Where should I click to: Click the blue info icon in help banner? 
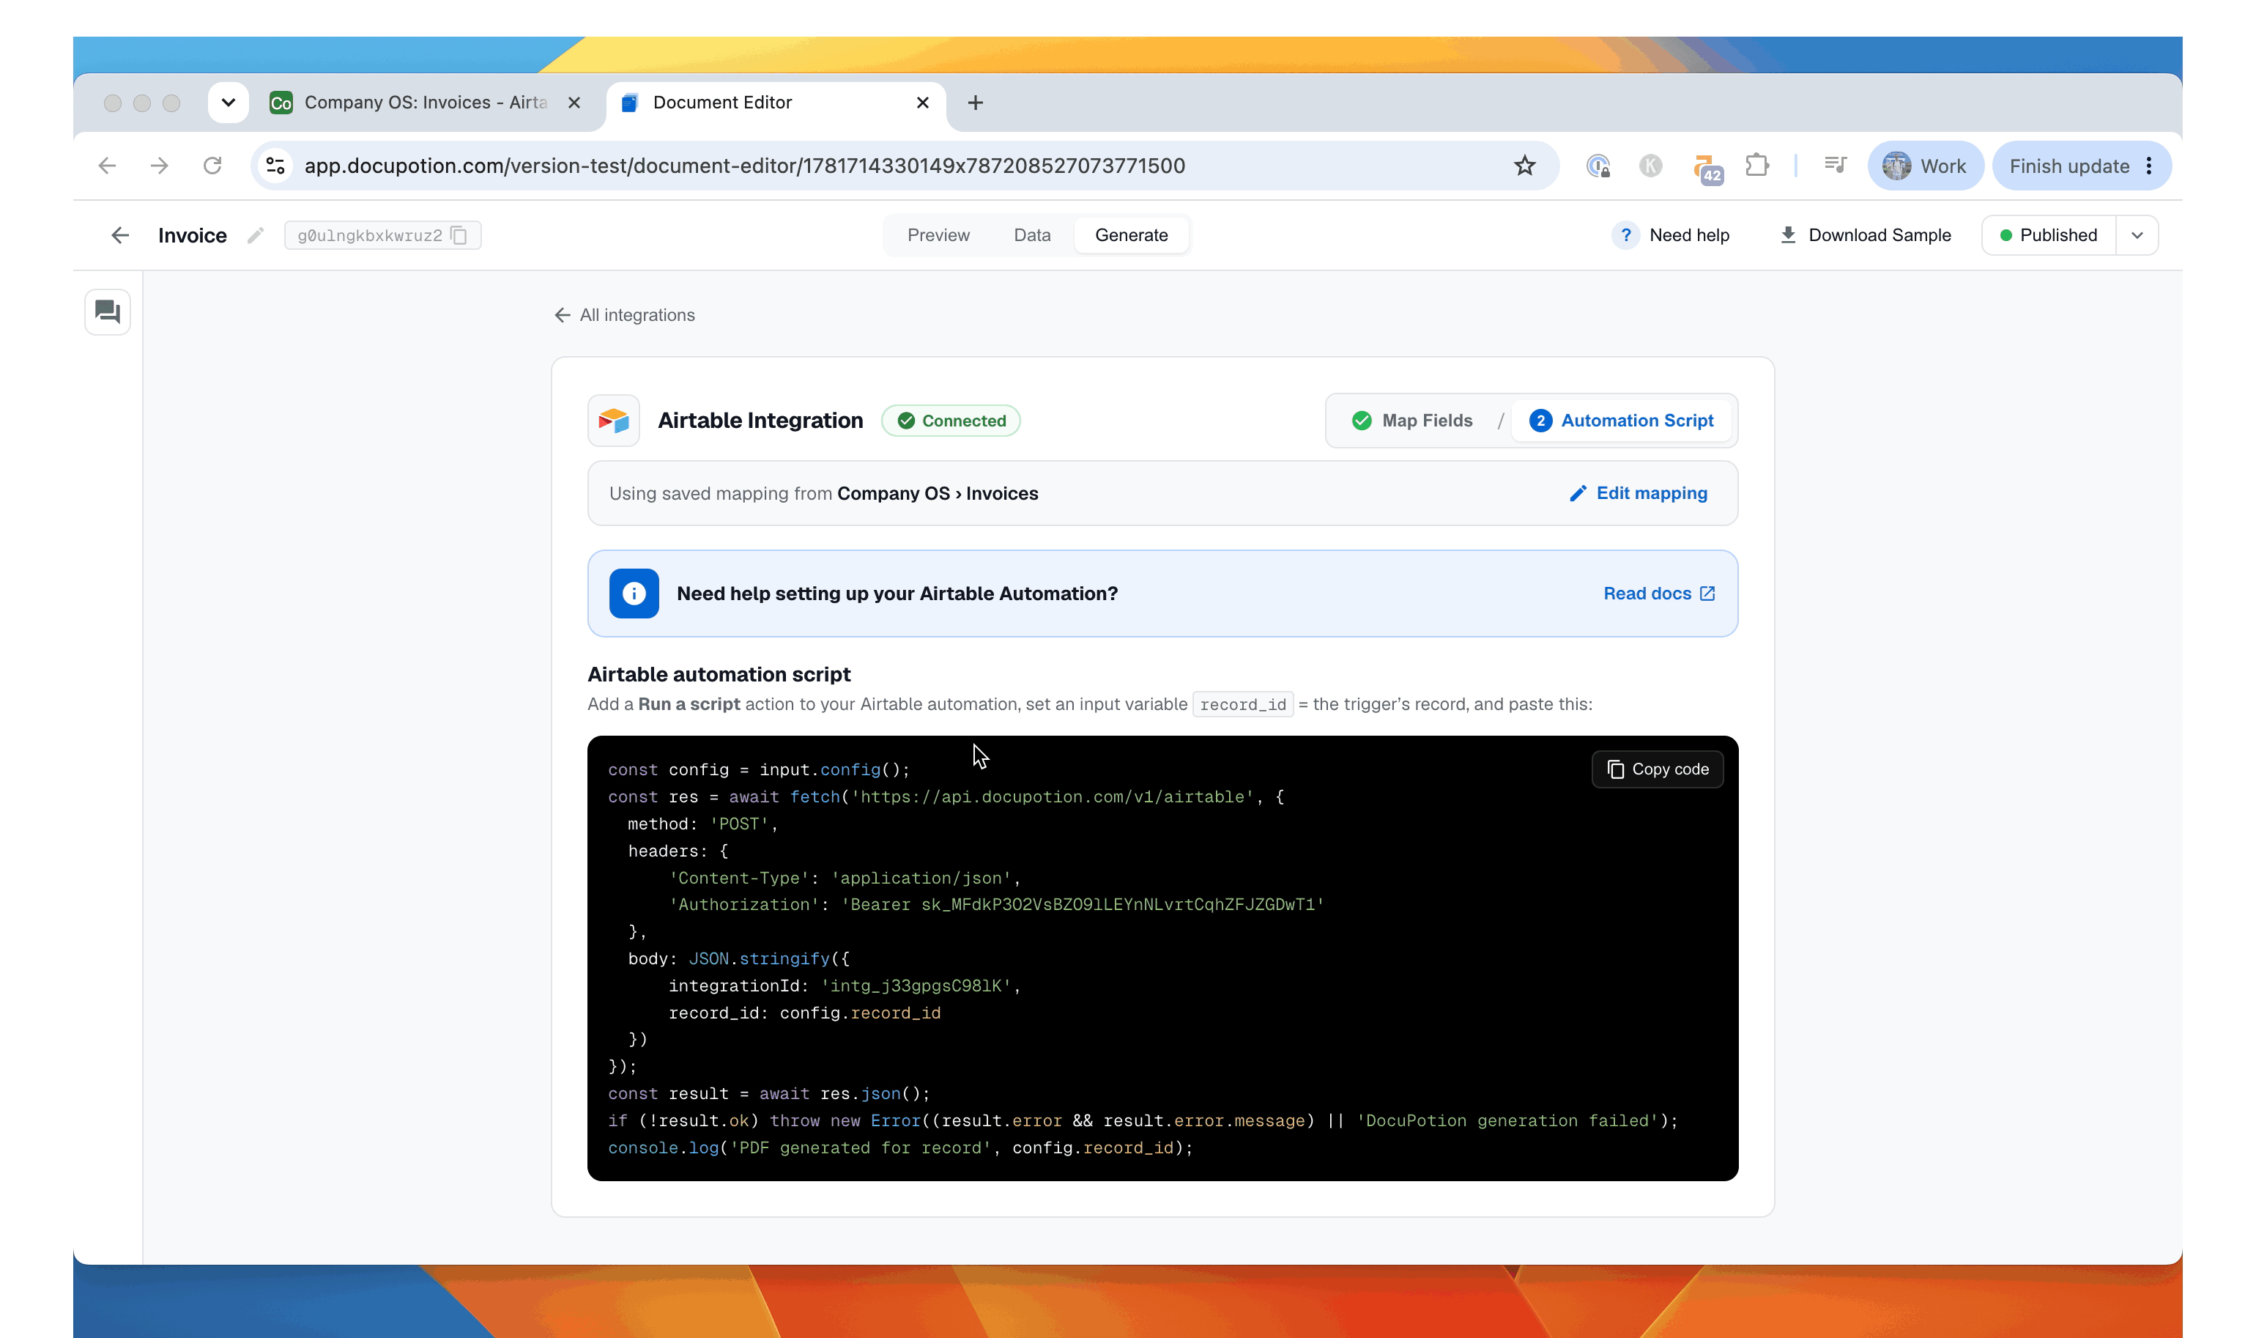click(x=634, y=594)
